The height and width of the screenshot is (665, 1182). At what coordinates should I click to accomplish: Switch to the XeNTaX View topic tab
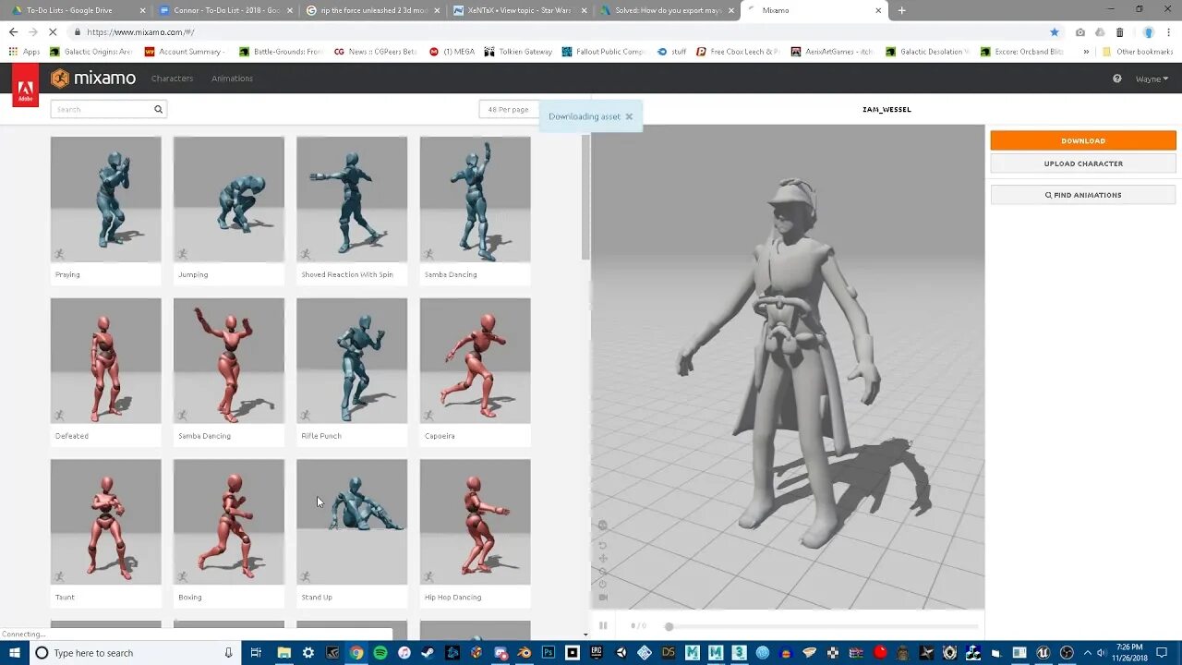520,10
